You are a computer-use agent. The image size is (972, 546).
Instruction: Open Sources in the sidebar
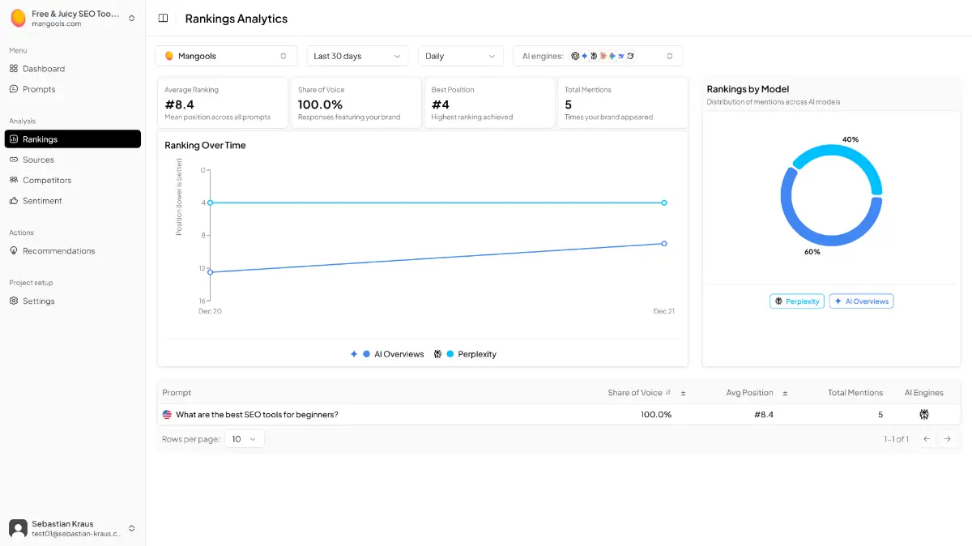click(x=38, y=160)
